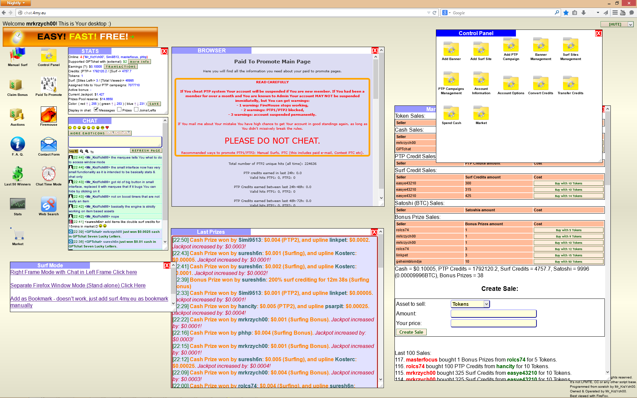
Task: Enable Joins/Lefts display in chat checkbox
Action: tap(136, 109)
